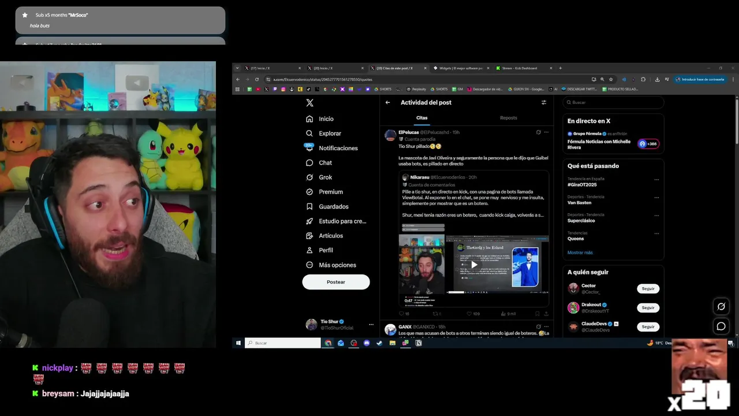The width and height of the screenshot is (739, 416).
Task: Follow Drakeout with Seguir button
Action: click(x=648, y=307)
